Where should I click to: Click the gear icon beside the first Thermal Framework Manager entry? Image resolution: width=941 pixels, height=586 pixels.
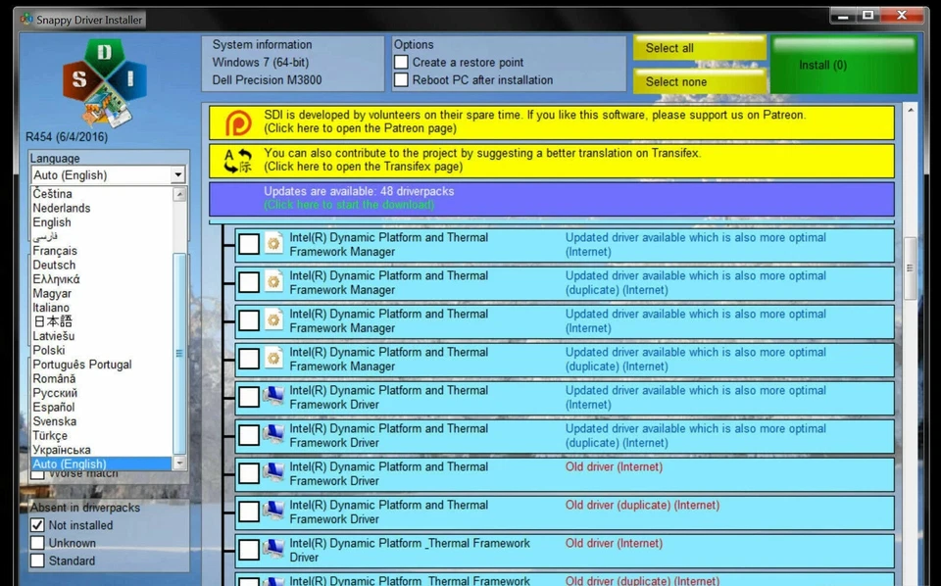(x=272, y=243)
